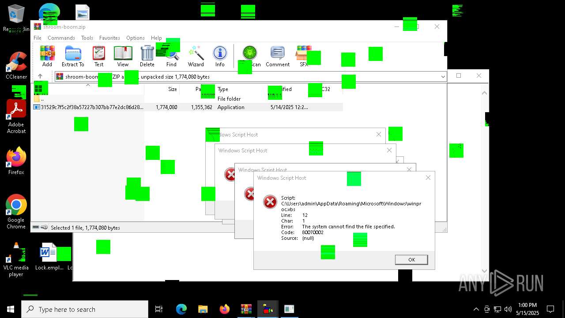Close the front Windows Script Host dialog
This screenshot has width=565, height=318.
pyautogui.click(x=428, y=178)
